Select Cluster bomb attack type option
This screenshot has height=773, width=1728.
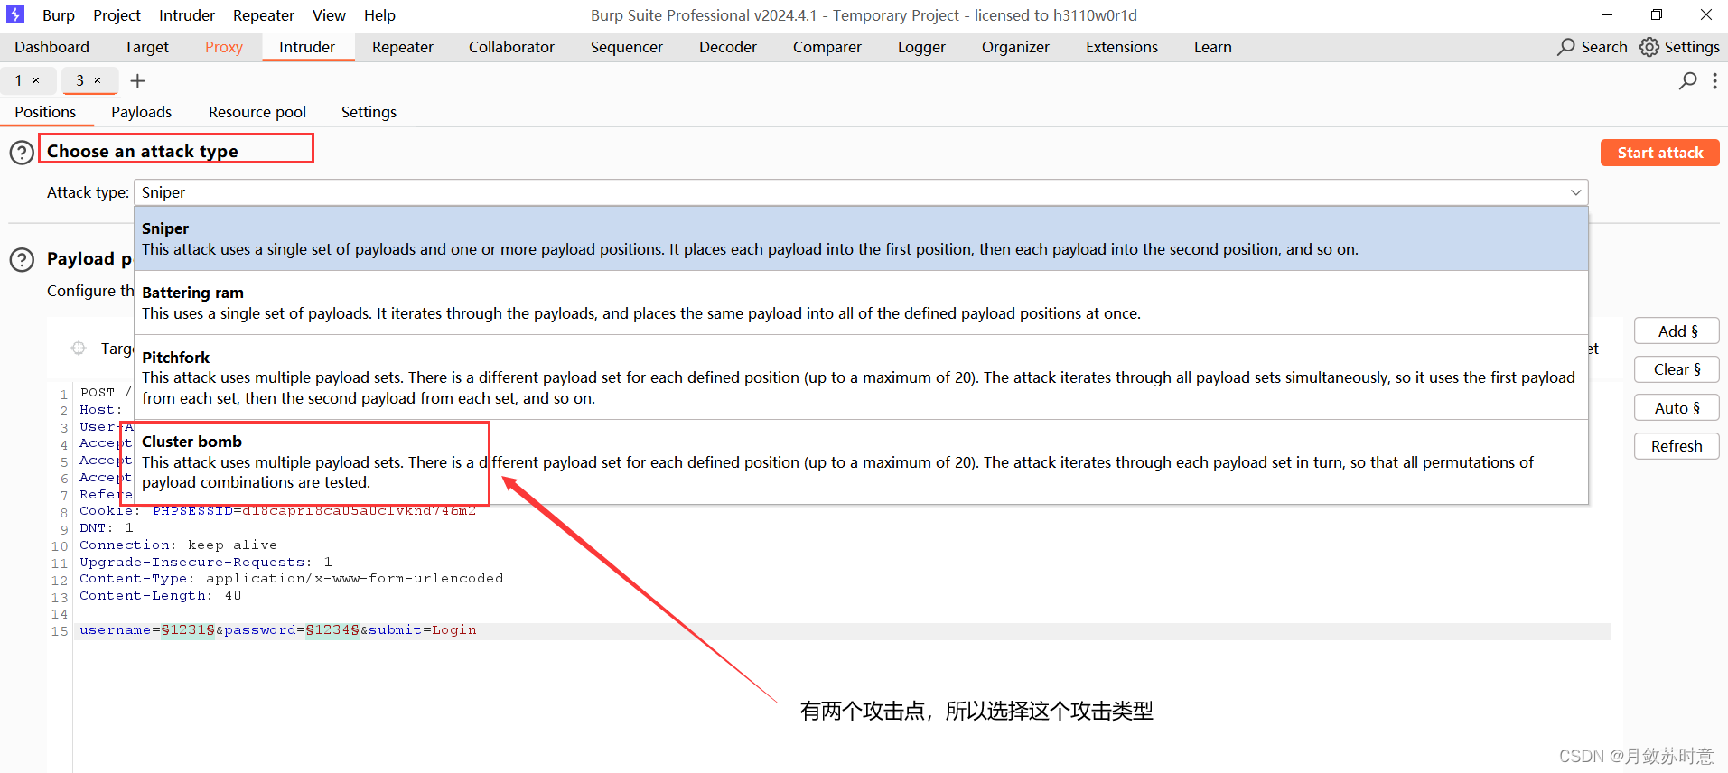click(x=861, y=461)
